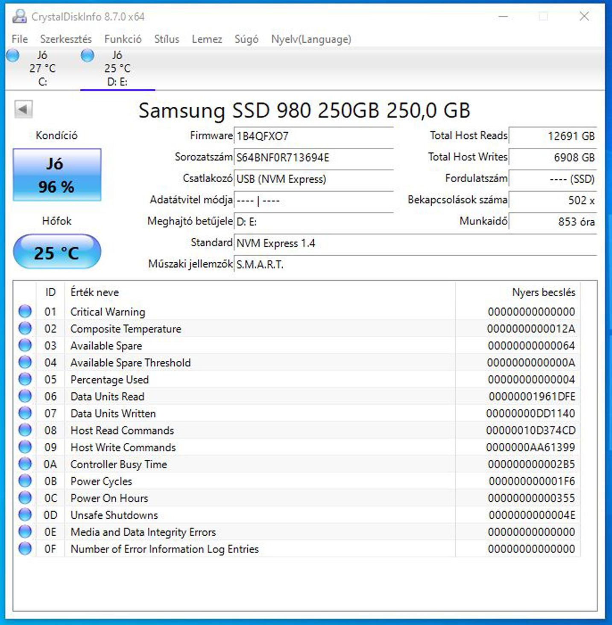The width and height of the screenshot is (612, 625).
Task: Open the Szerkesztés menu
Action: point(66,39)
